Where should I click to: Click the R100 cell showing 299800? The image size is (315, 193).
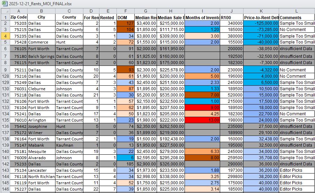(x=232, y=177)
